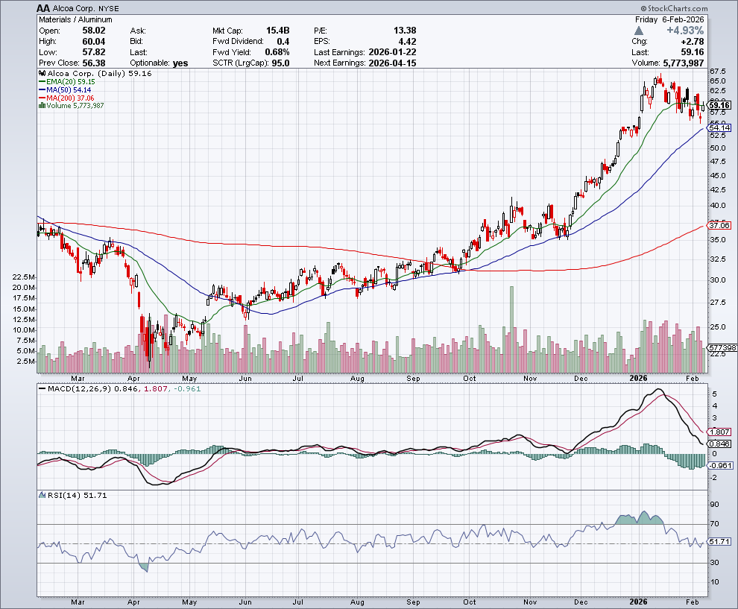Click the Next Earnings date 2026-04-15
This screenshot has width=738, height=609.
393,63
